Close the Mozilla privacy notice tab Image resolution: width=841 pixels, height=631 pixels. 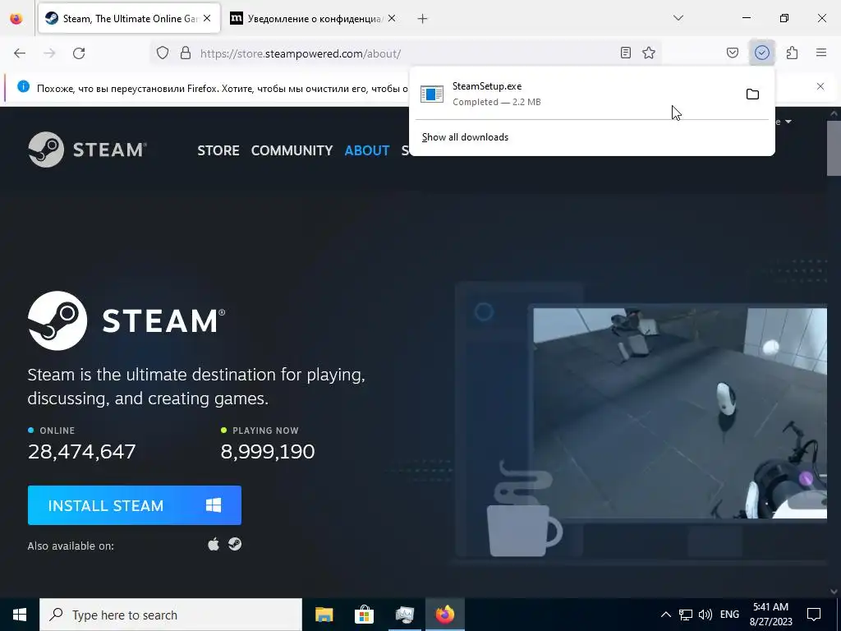pos(392,18)
